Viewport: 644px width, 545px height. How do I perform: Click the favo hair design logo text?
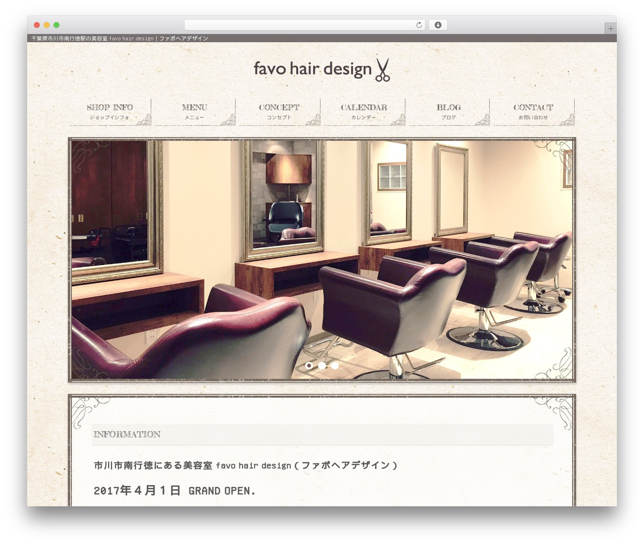pyautogui.click(x=312, y=69)
